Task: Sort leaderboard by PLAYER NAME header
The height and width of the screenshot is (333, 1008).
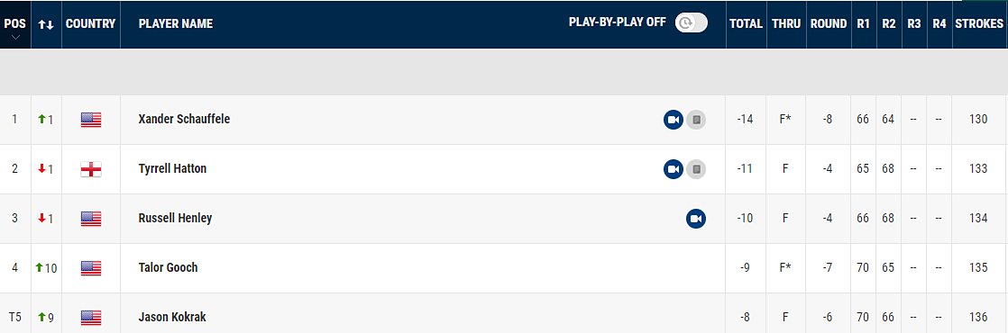Action: tap(176, 23)
